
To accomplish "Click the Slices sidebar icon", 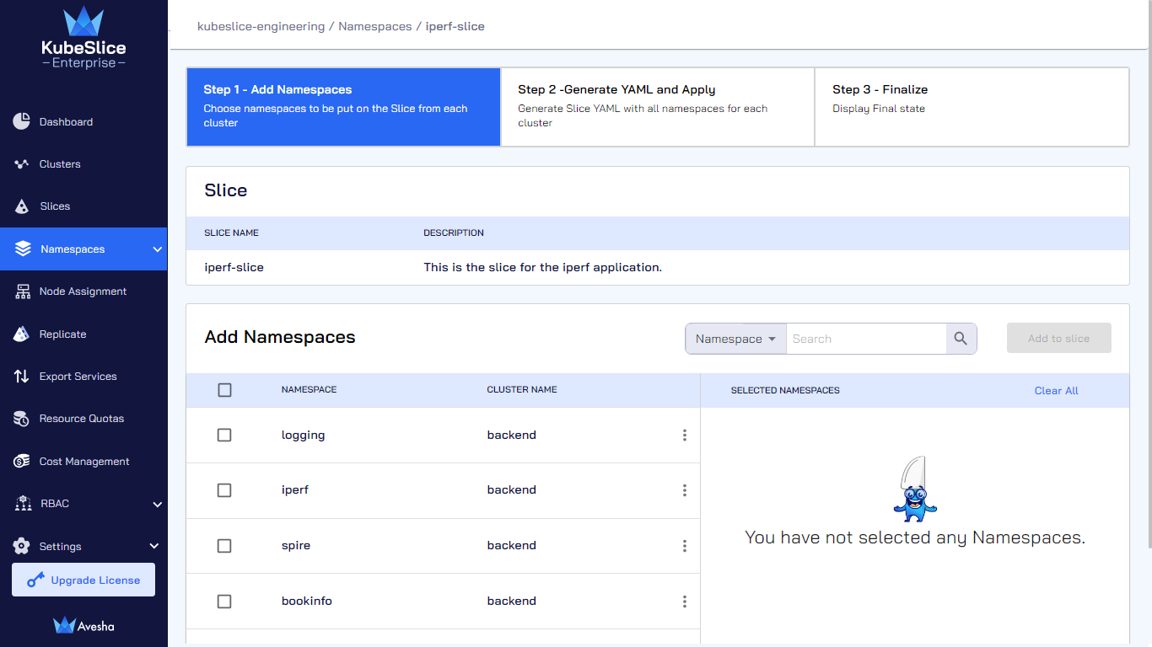I will coord(22,206).
